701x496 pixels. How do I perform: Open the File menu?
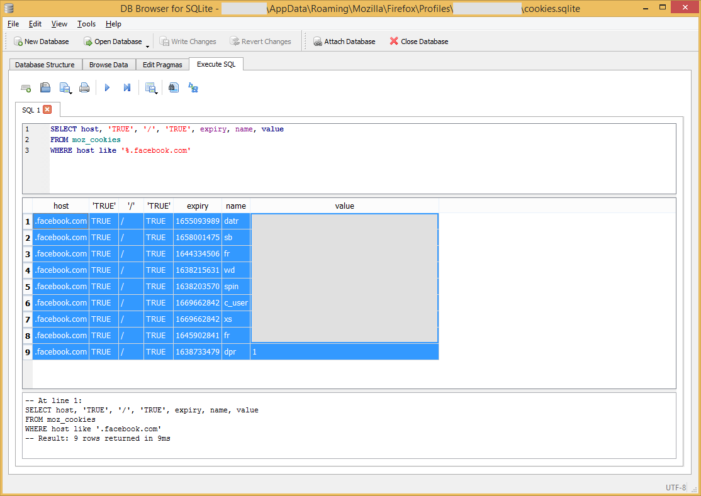[x=13, y=24]
